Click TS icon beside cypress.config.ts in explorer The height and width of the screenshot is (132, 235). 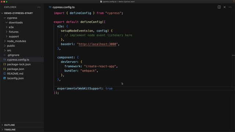point(5,59)
